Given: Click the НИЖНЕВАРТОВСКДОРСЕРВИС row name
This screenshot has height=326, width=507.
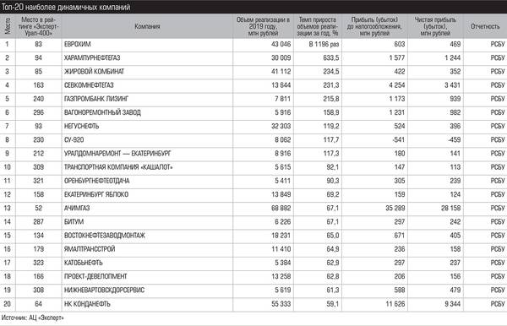Looking at the screenshot, I should tap(104, 291).
